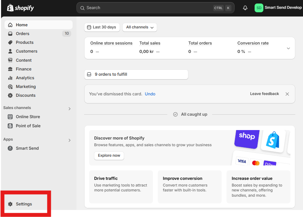303x217 pixels.
Task: Click the Undo link
Action: point(150,94)
